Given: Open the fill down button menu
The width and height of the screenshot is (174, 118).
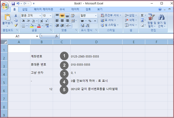Looking at the screenshot, I should pos(143,20).
